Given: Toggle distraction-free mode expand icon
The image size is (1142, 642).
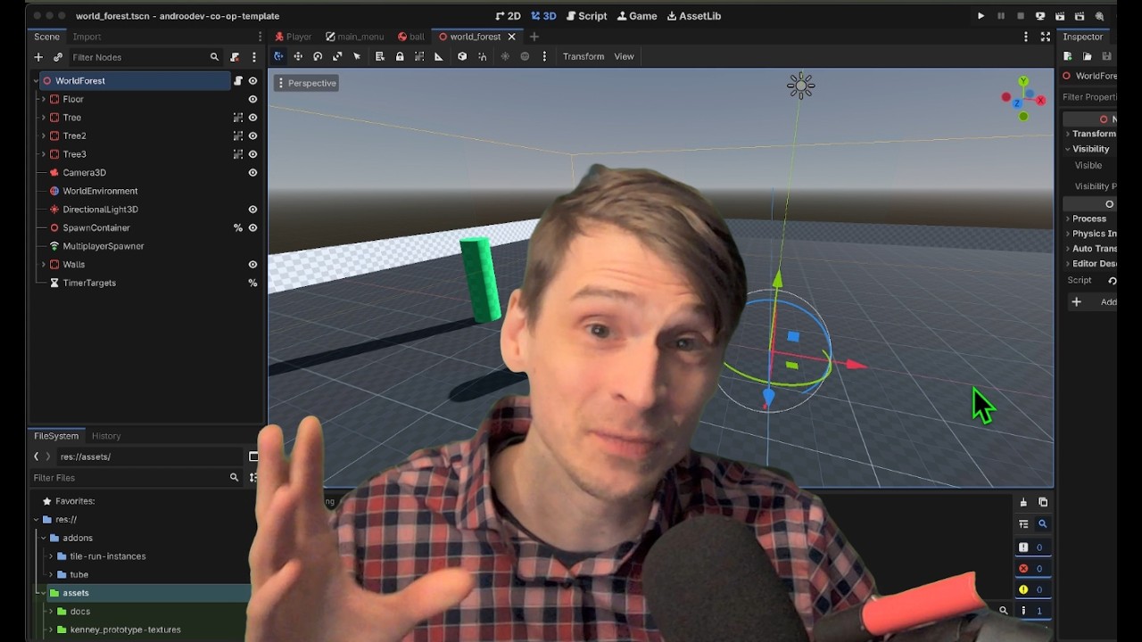Looking at the screenshot, I should click(x=1046, y=37).
